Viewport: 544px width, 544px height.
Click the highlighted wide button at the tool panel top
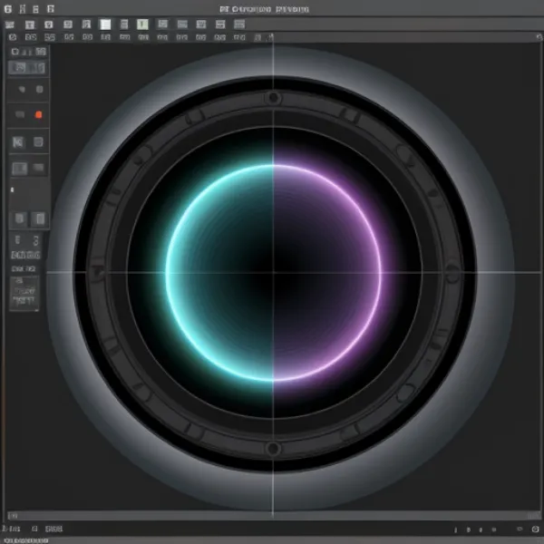[26, 68]
